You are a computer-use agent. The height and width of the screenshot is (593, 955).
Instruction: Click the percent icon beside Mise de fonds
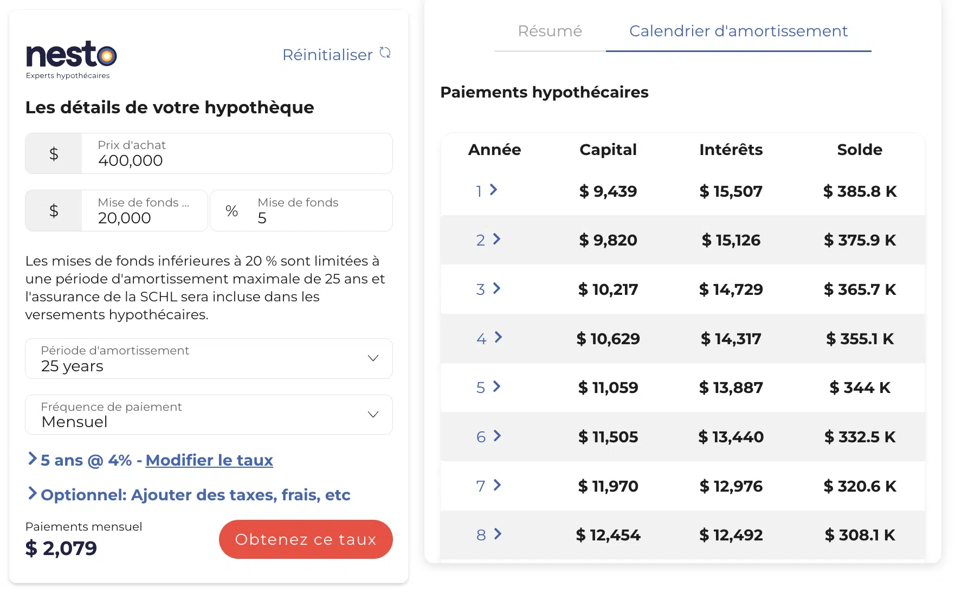(x=232, y=211)
